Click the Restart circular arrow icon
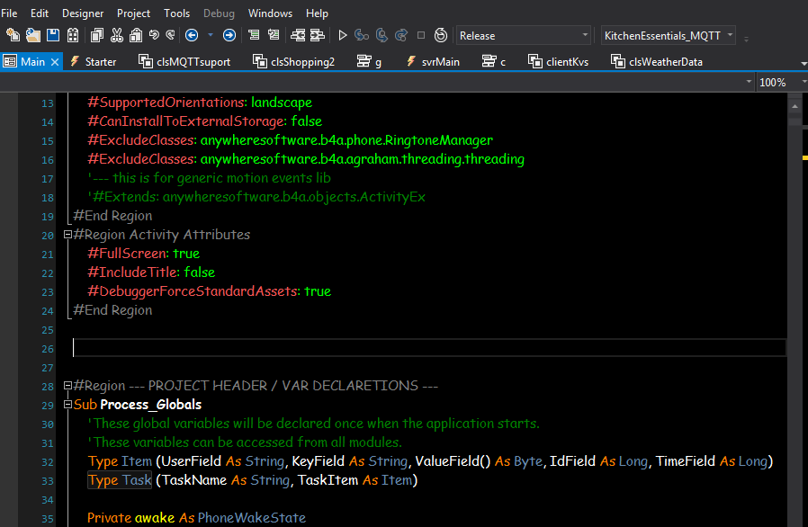Screen dimensions: 808x527 pos(441,35)
